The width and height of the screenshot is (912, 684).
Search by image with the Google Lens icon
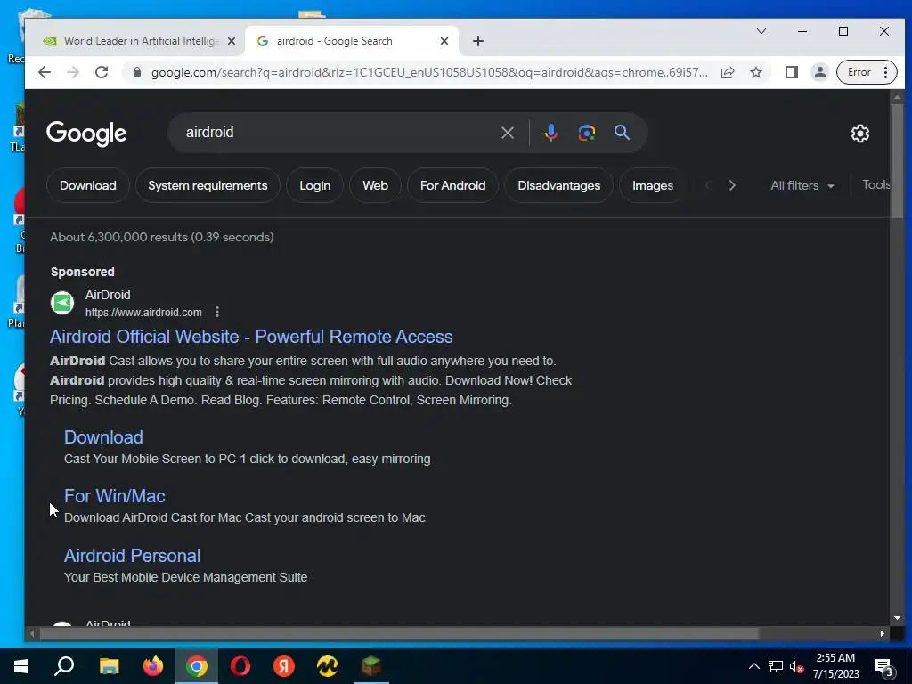(x=586, y=133)
